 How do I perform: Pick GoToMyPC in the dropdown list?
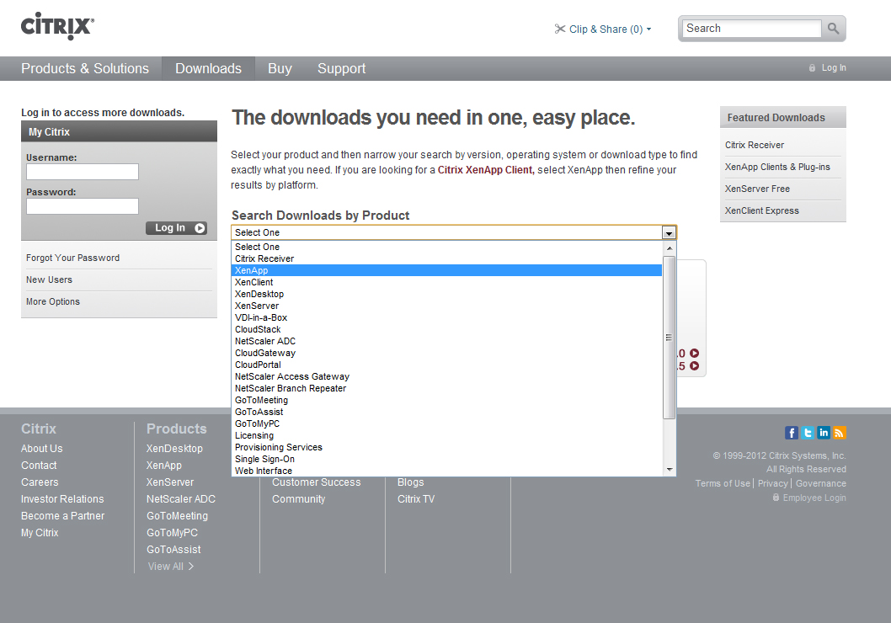(x=447, y=423)
